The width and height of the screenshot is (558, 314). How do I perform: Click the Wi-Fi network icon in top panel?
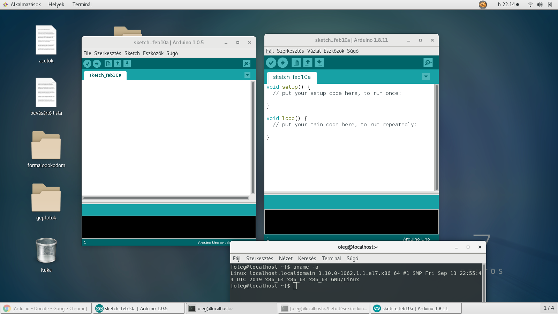[x=530, y=5]
